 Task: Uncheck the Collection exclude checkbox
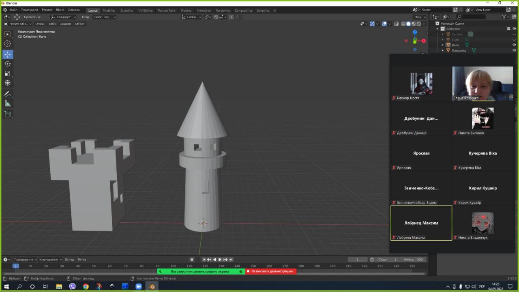click(x=508, y=29)
